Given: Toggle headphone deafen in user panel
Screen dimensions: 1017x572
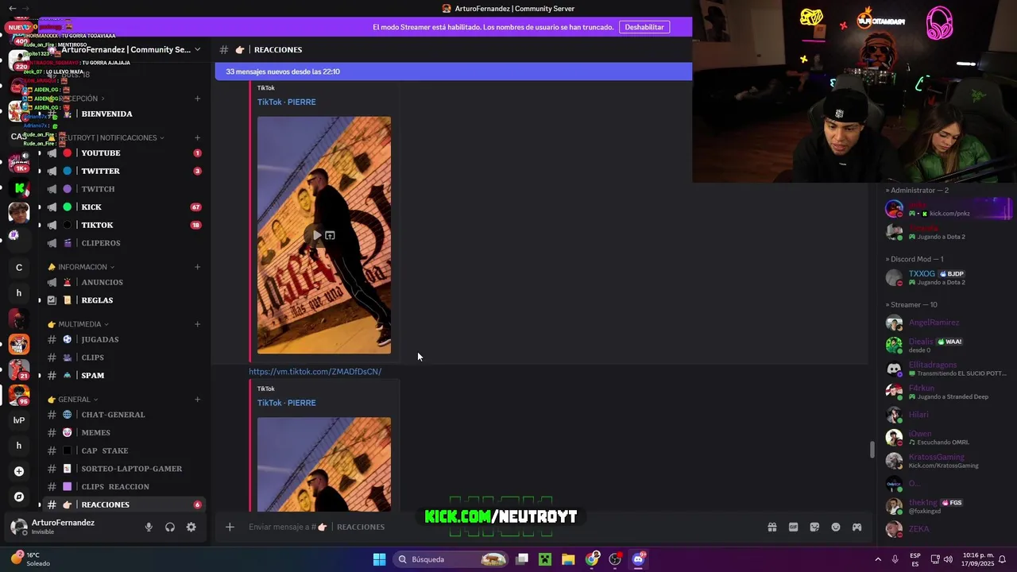Looking at the screenshot, I should [170, 527].
